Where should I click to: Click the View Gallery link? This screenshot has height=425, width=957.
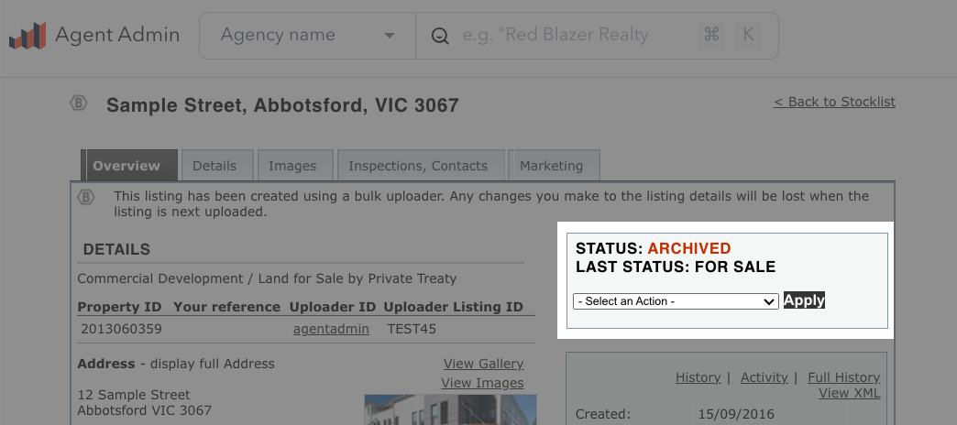[x=483, y=364]
